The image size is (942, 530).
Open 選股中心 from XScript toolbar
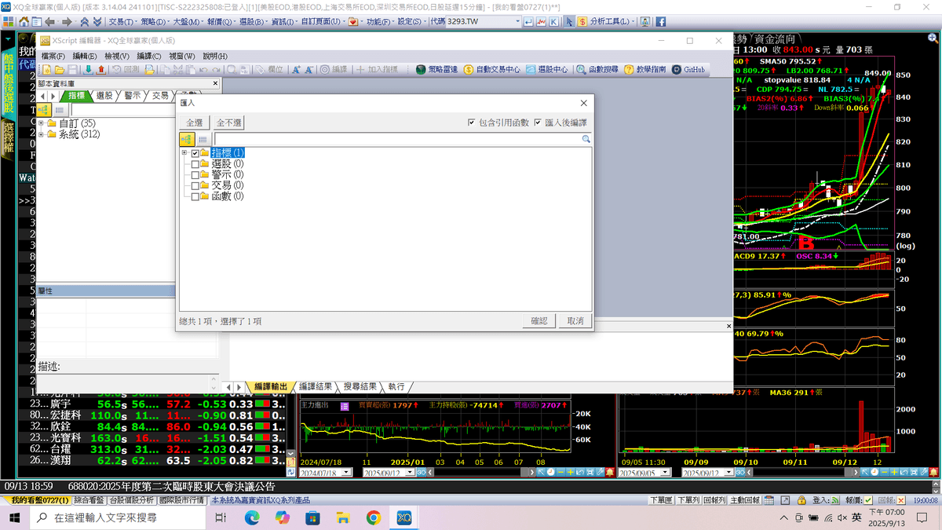point(547,70)
